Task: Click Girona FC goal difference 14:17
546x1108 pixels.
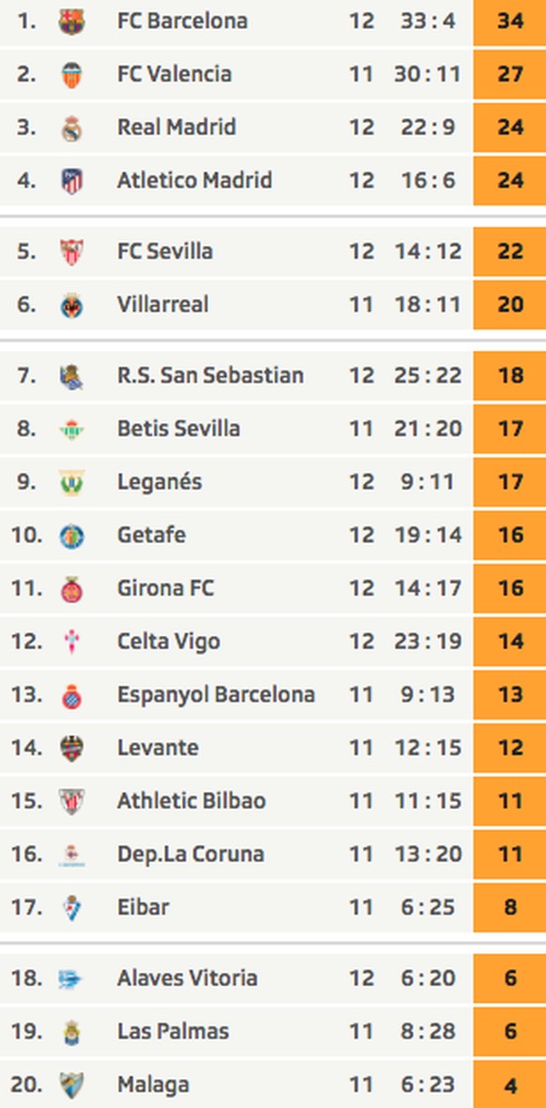Action: click(428, 588)
